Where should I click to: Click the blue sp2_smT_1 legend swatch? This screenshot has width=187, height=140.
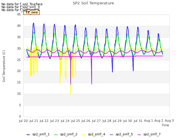click(x=28, y=135)
